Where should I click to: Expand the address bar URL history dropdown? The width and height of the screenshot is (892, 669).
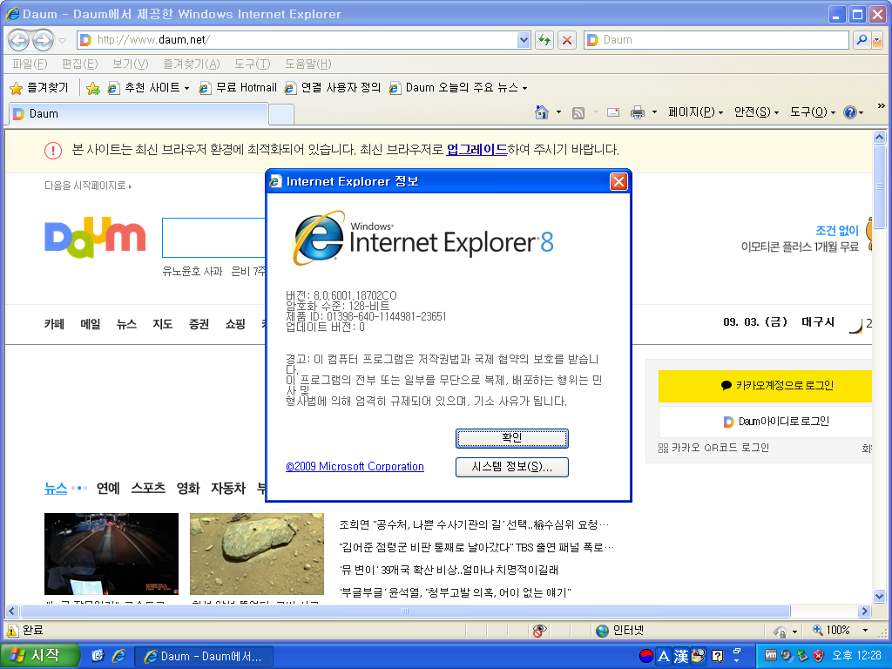[524, 40]
